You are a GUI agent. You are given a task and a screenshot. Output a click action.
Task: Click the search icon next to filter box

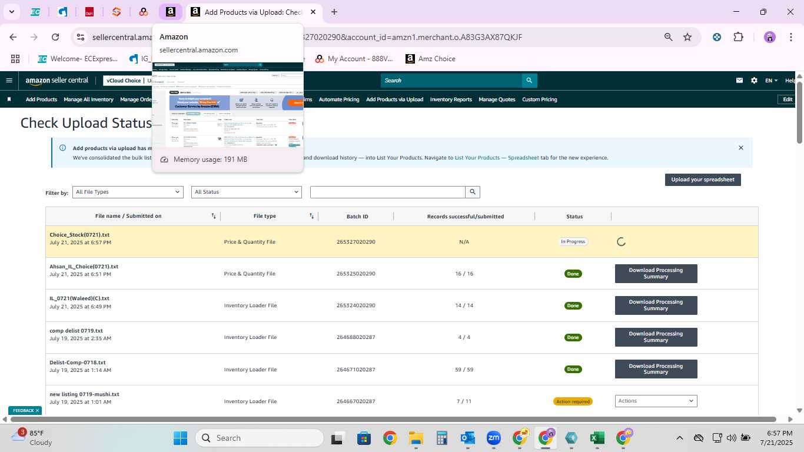pyautogui.click(x=472, y=192)
